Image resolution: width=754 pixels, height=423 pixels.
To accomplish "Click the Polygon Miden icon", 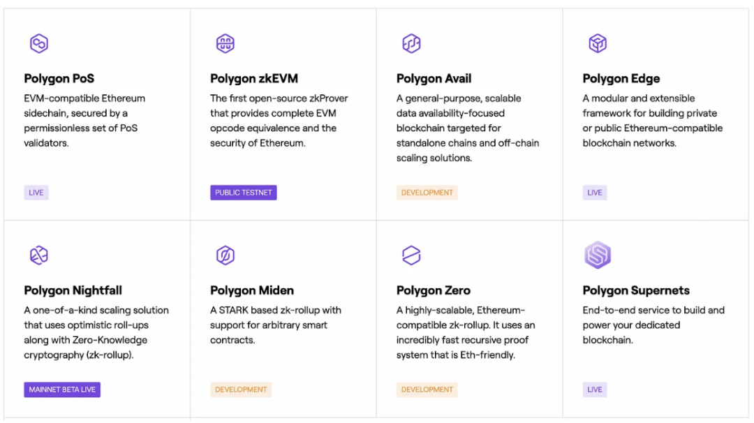I will [225, 255].
